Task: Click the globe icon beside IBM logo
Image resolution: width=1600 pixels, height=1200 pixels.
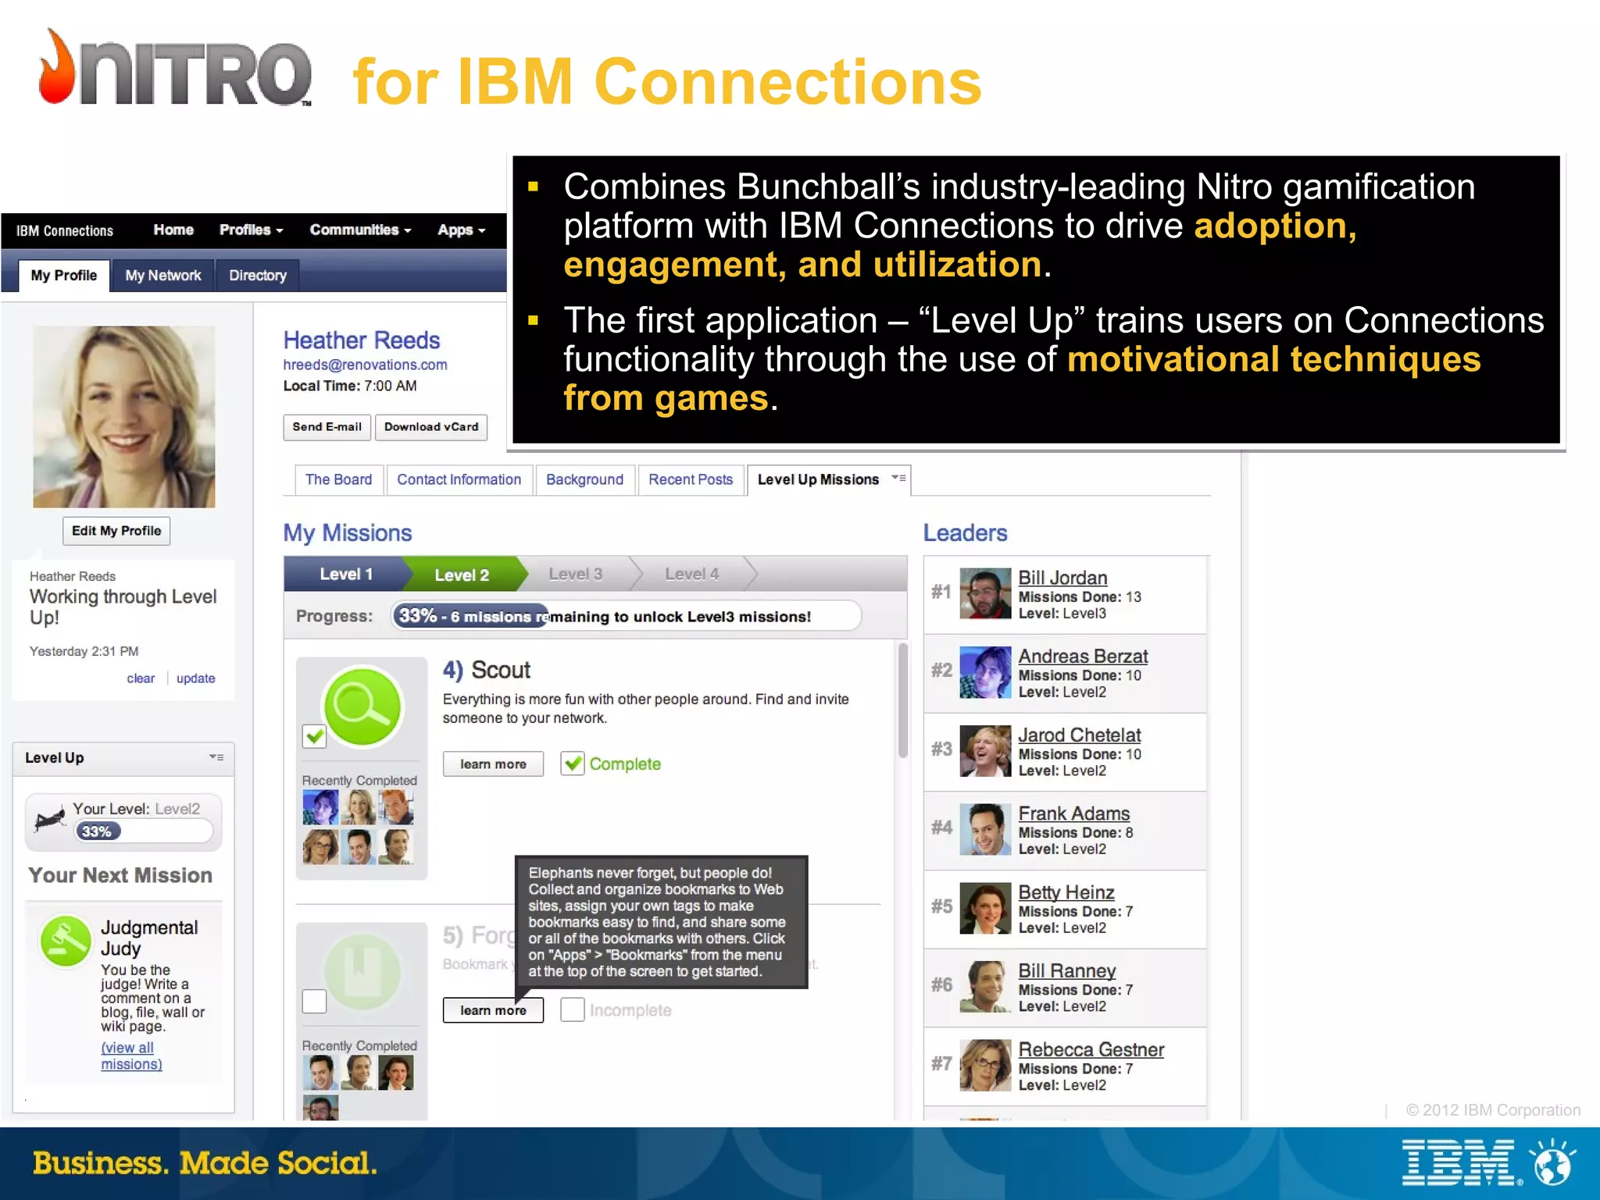Action: [x=1552, y=1163]
